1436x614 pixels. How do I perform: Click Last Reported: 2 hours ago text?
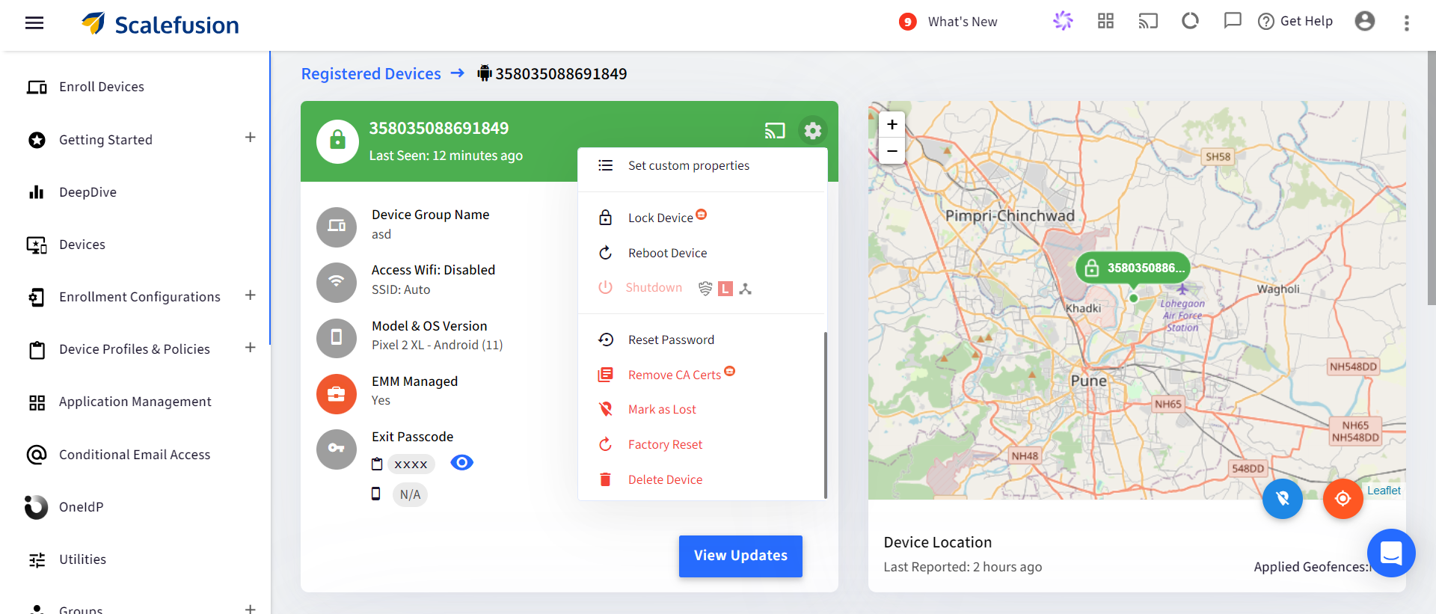click(963, 567)
